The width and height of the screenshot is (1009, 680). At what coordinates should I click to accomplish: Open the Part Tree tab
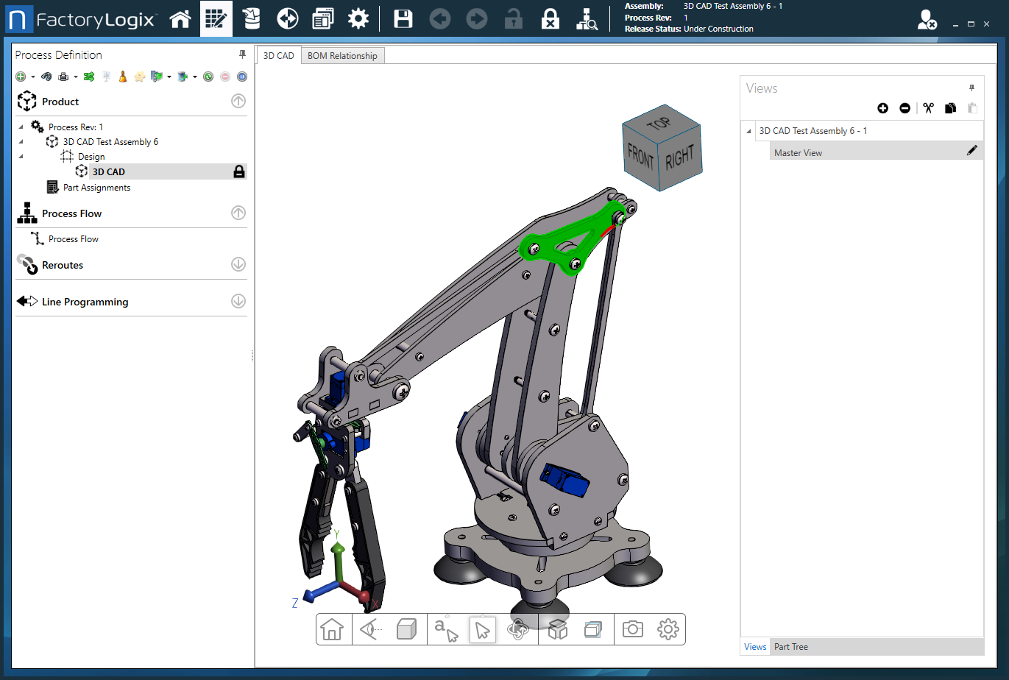pos(790,646)
